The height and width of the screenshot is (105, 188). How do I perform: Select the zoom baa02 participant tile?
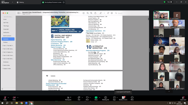pos(177,15)
